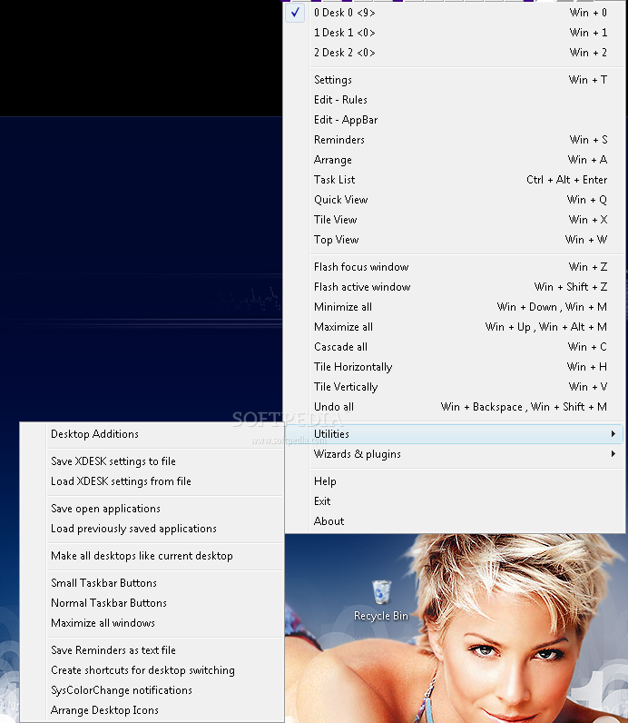The image size is (628, 723).
Task: Choose Small Taskbar Buttons
Action: coord(152,583)
